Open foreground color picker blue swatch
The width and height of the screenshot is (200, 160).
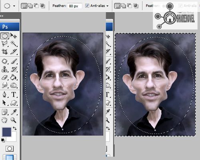tap(7, 132)
